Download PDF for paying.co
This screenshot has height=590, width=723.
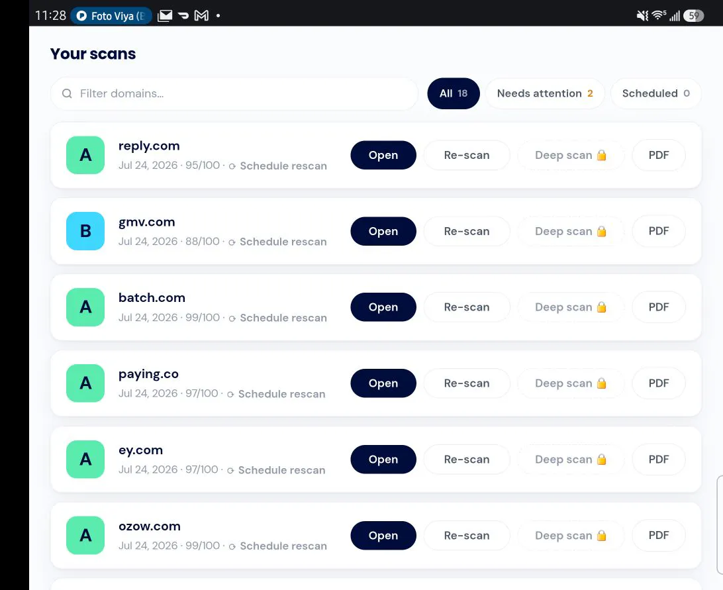click(658, 383)
